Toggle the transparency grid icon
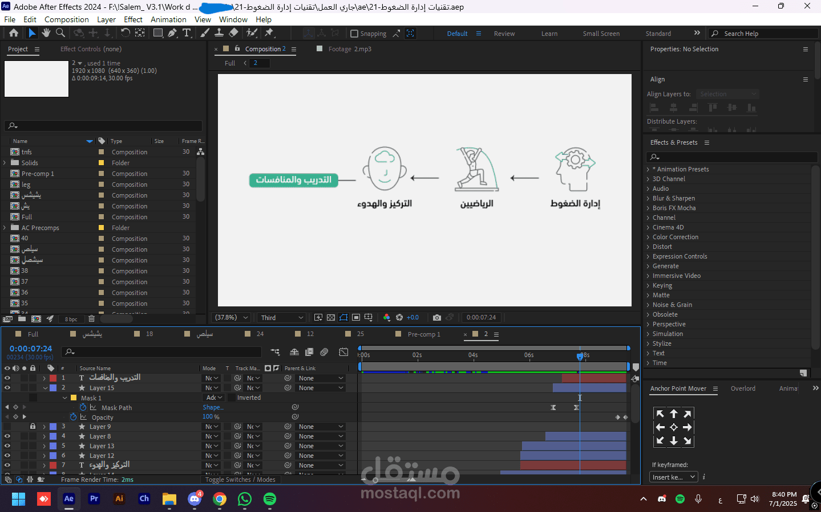821x512 pixels. pos(331,318)
